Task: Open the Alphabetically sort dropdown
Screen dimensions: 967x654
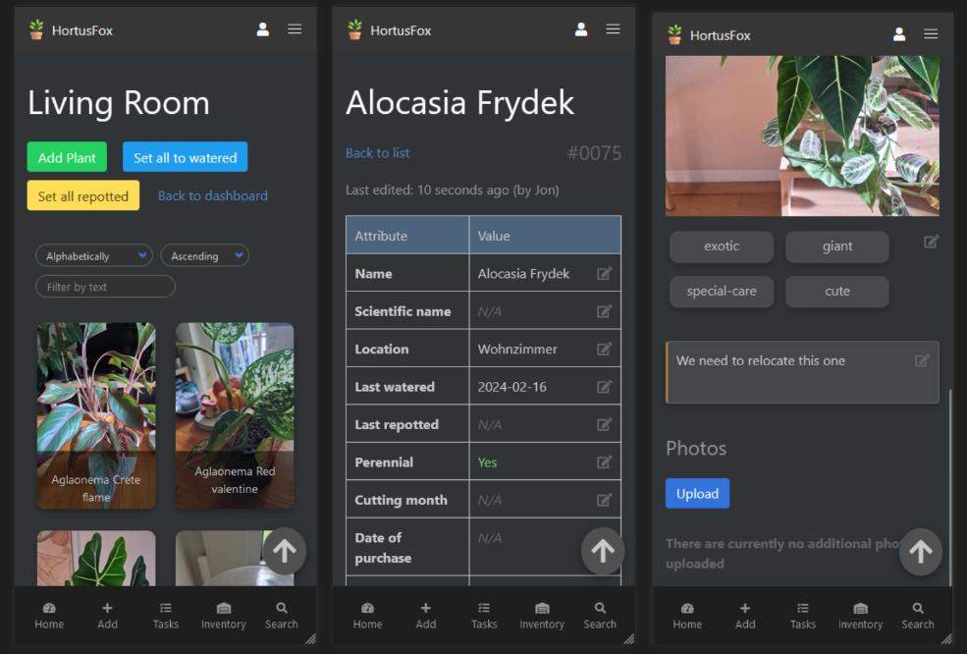Action: pyautogui.click(x=93, y=255)
